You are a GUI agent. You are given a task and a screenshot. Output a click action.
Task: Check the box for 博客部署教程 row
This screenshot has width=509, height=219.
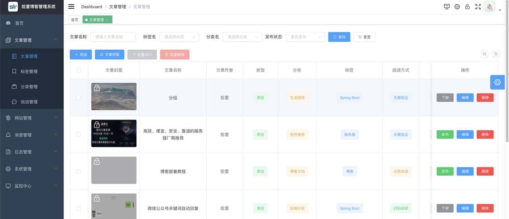[78, 171]
